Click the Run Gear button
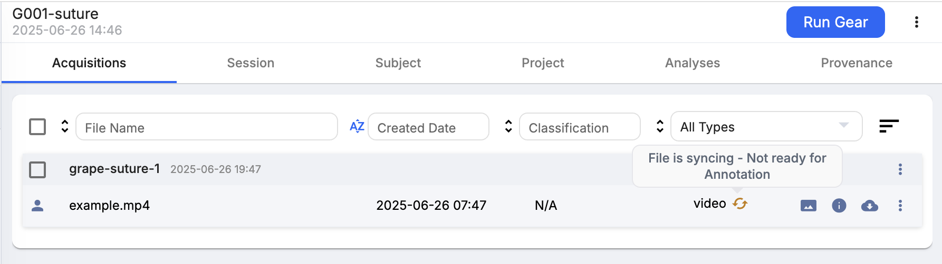942x264 pixels. click(835, 22)
